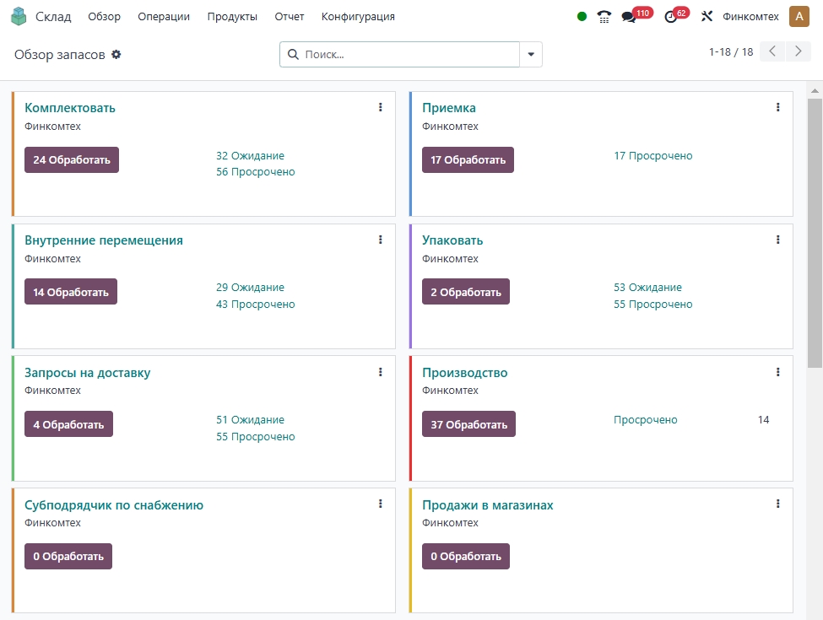Screen dimensions: 823x620
Task: Click "17 Просрочено" link in Приемка
Action: coord(652,156)
